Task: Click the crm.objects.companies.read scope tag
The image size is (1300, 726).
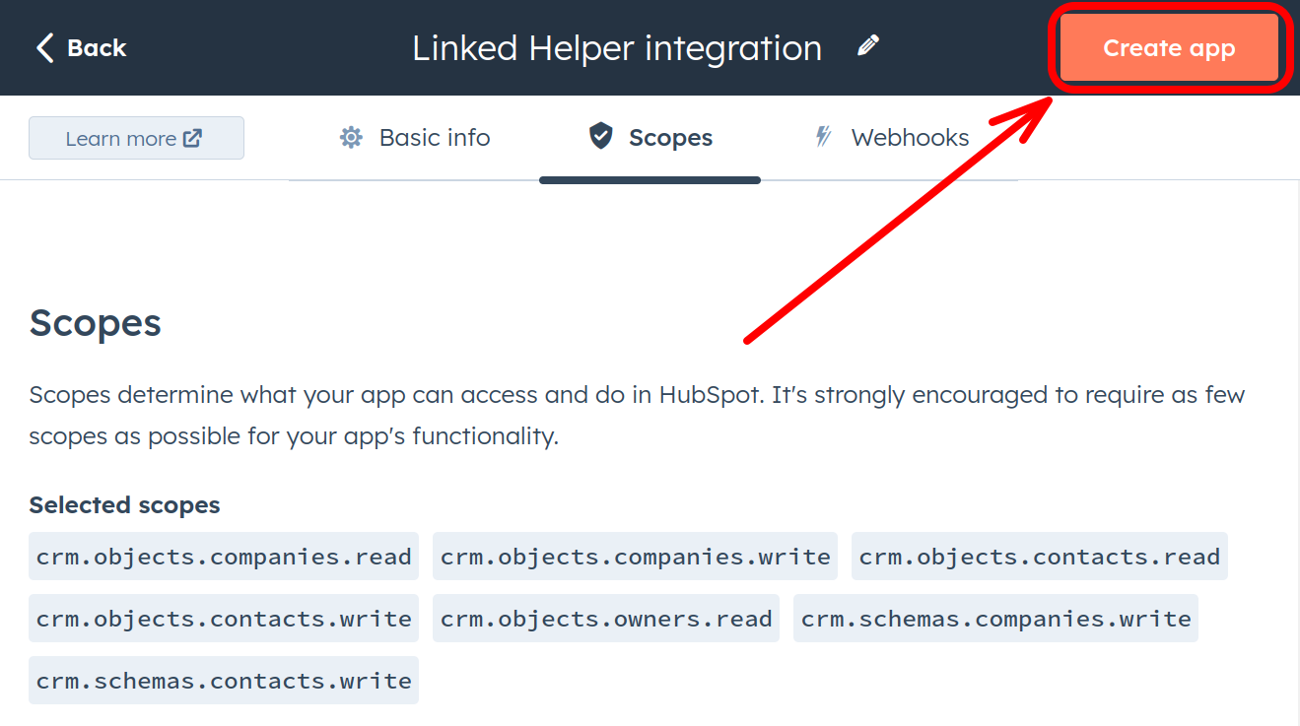Action: (x=224, y=557)
